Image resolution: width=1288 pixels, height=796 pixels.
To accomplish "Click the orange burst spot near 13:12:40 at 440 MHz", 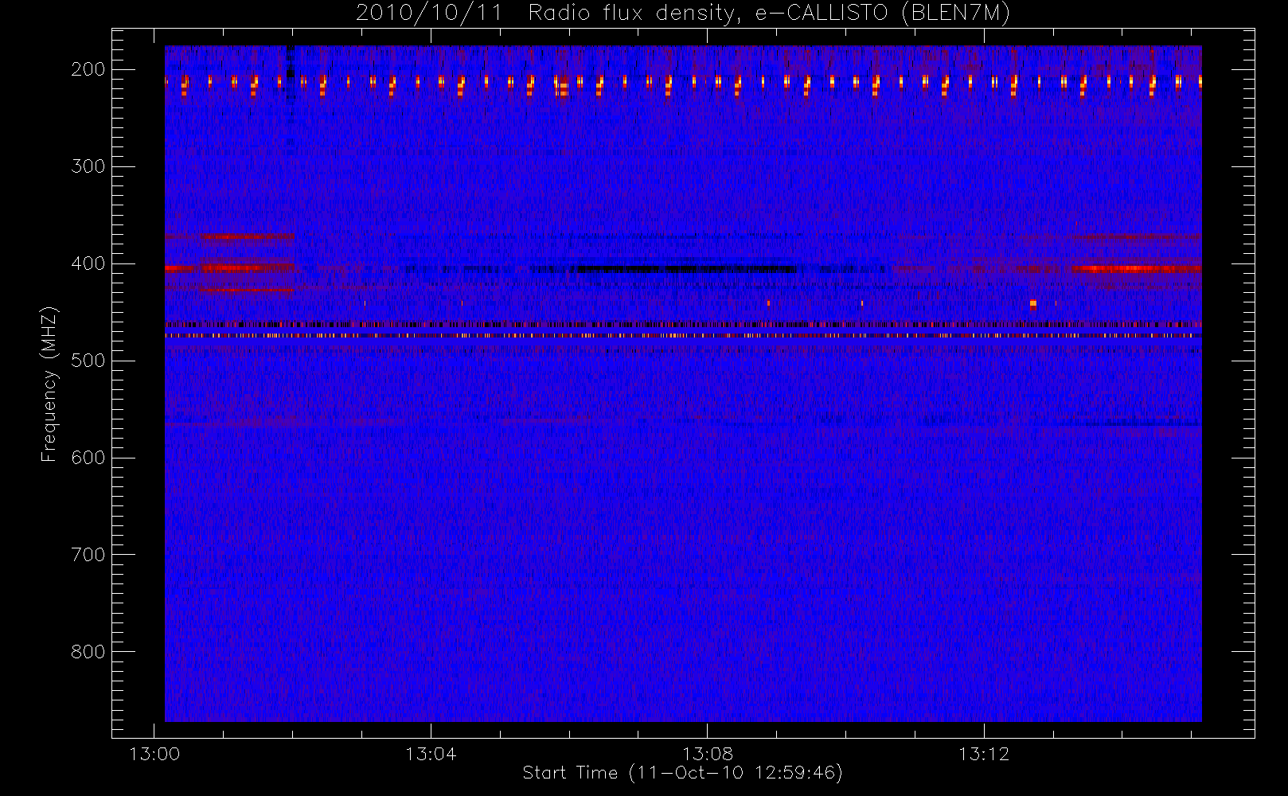I will tap(1033, 304).
